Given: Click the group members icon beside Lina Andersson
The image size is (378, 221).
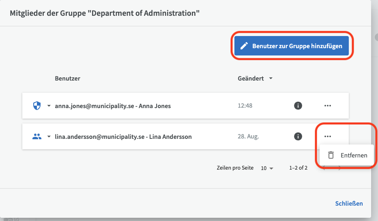Looking at the screenshot, I should [x=37, y=136].
